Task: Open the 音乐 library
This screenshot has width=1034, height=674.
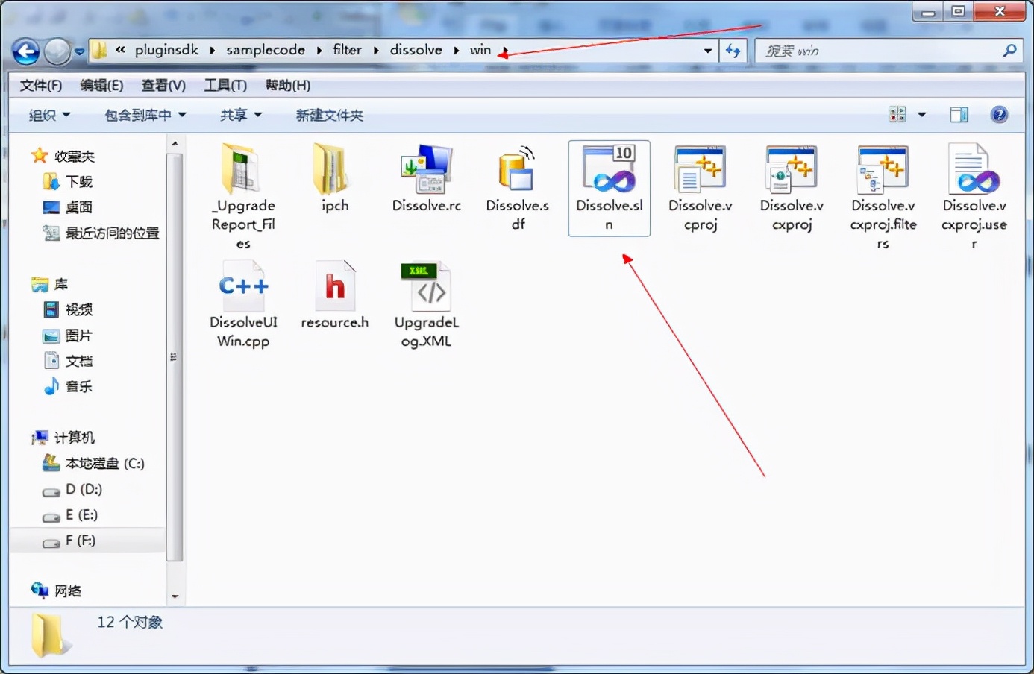Action: (x=78, y=386)
